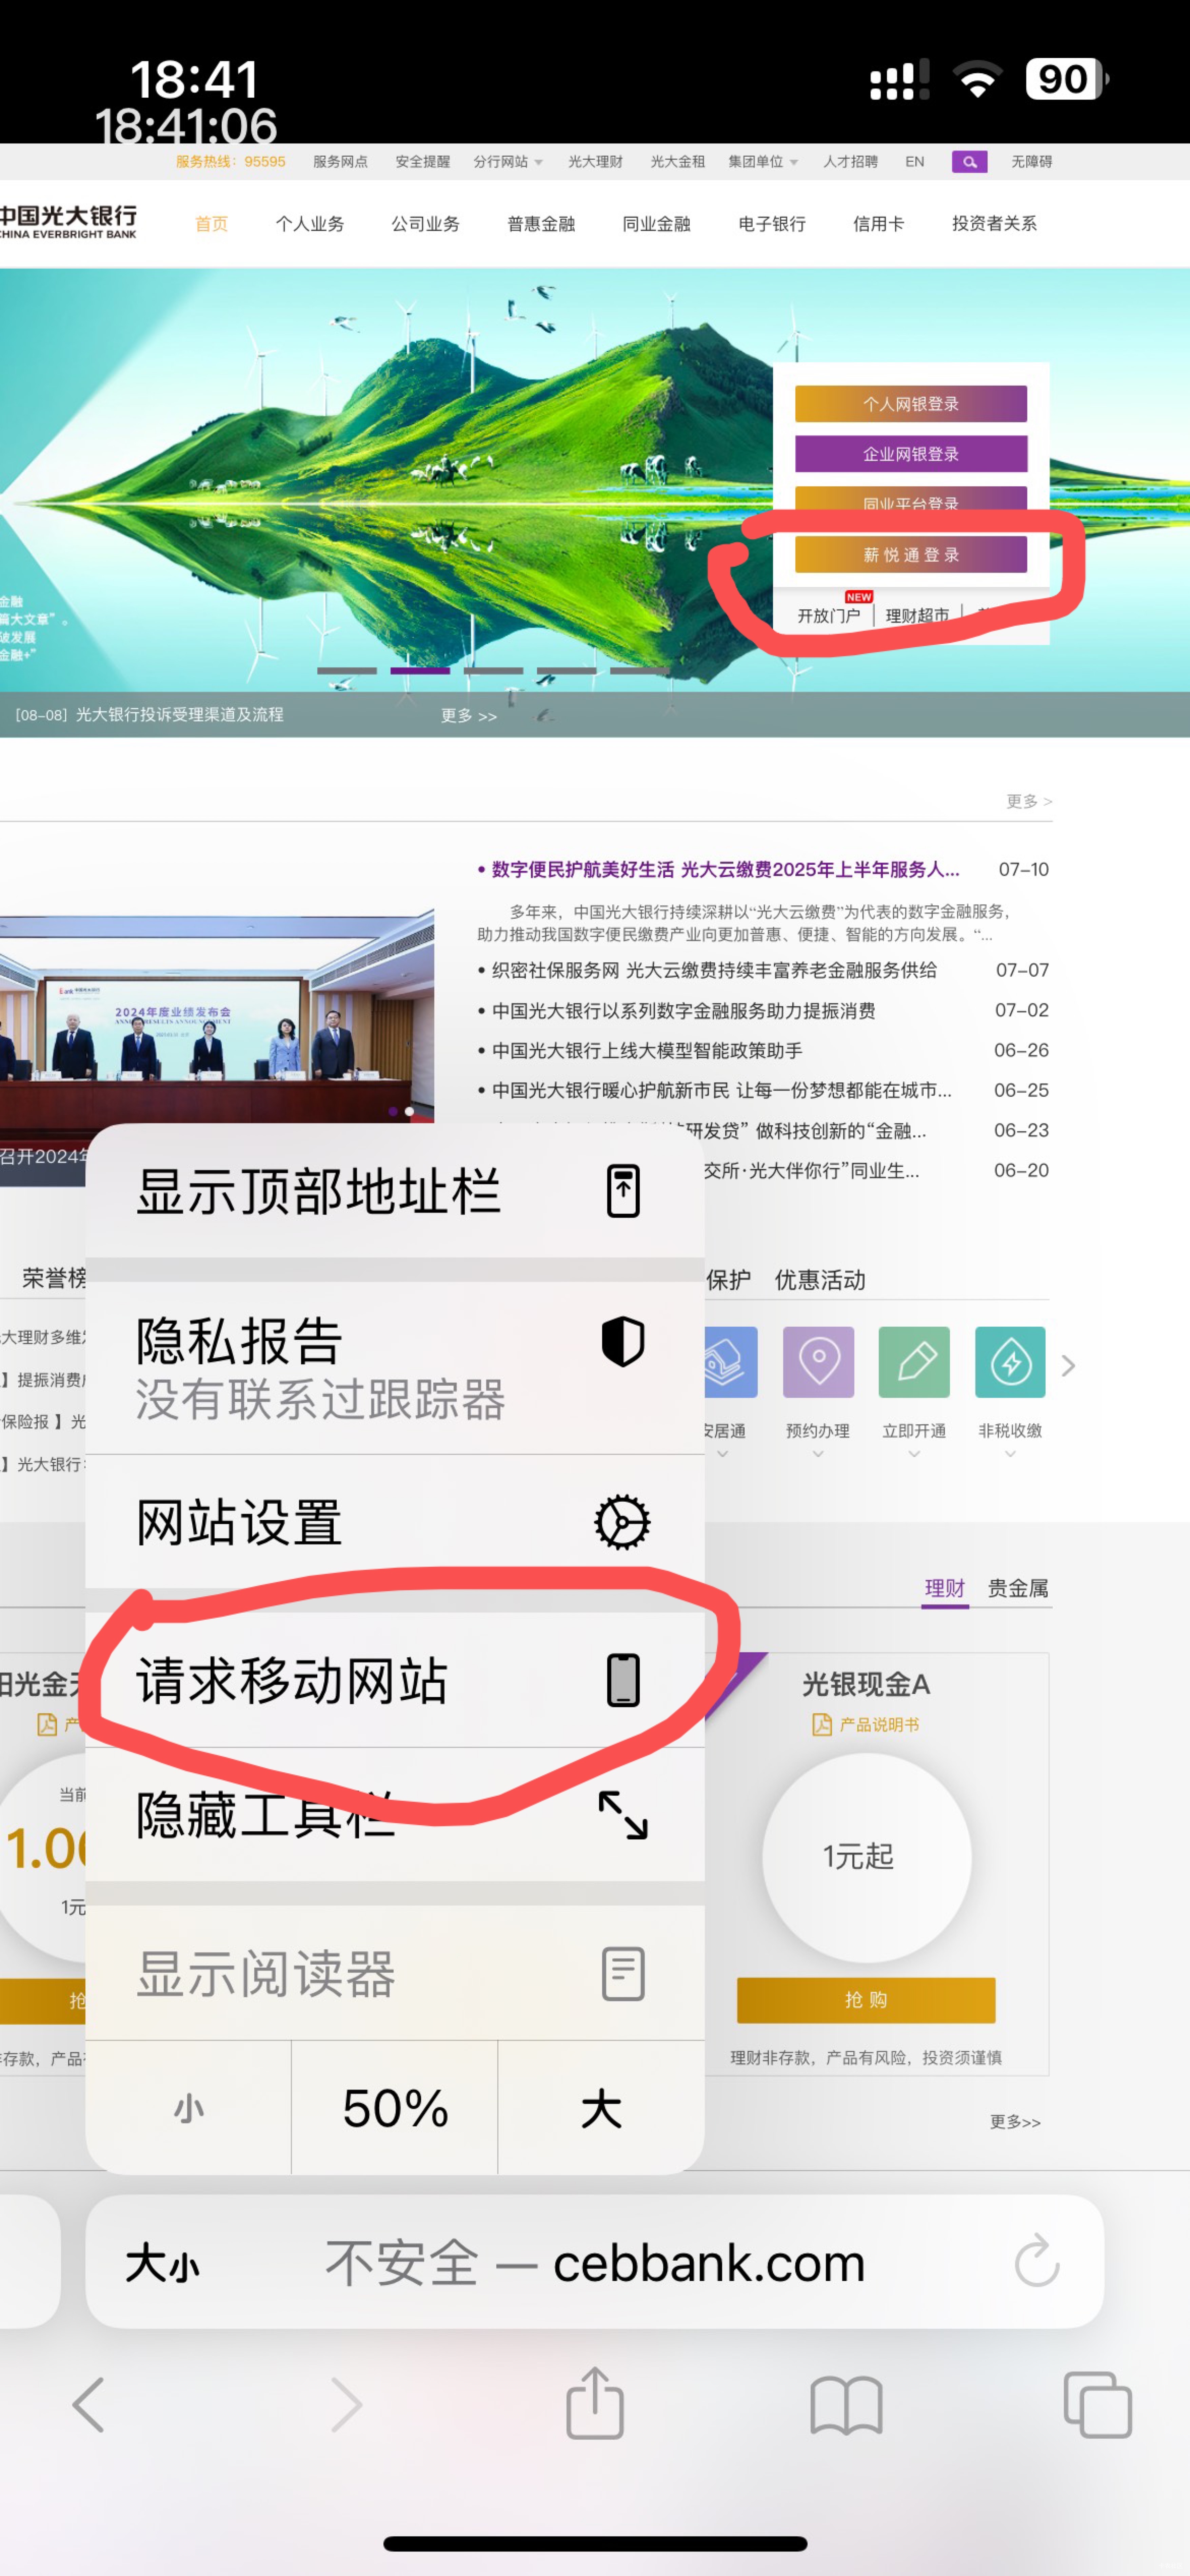
Task: Tap the phone icon beside 请求移动网站
Action: pos(623,1680)
